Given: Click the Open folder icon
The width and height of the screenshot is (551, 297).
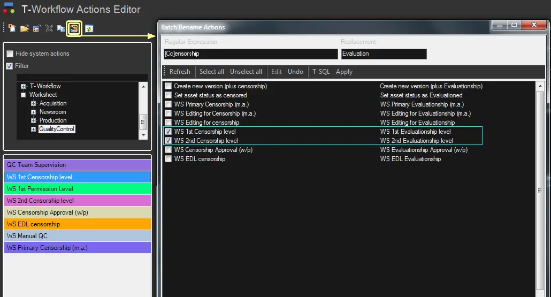Looking at the screenshot, I should pyautogui.click(x=24, y=28).
